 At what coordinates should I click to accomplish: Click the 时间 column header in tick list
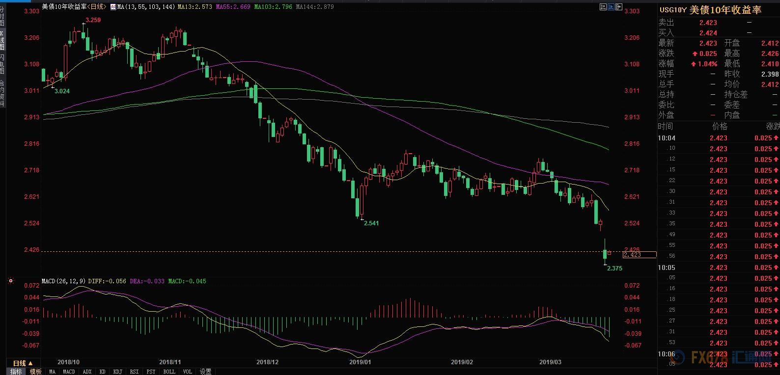point(666,126)
